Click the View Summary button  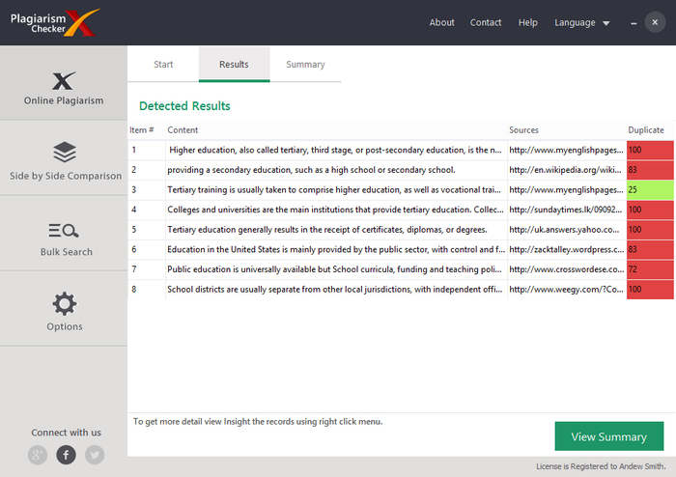click(x=608, y=436)
